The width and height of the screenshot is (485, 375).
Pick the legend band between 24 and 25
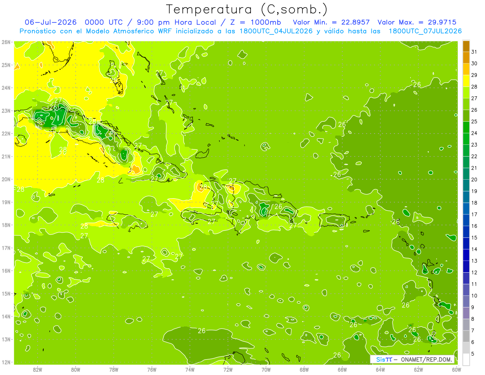pyautogui.click(x=466, y=127)
